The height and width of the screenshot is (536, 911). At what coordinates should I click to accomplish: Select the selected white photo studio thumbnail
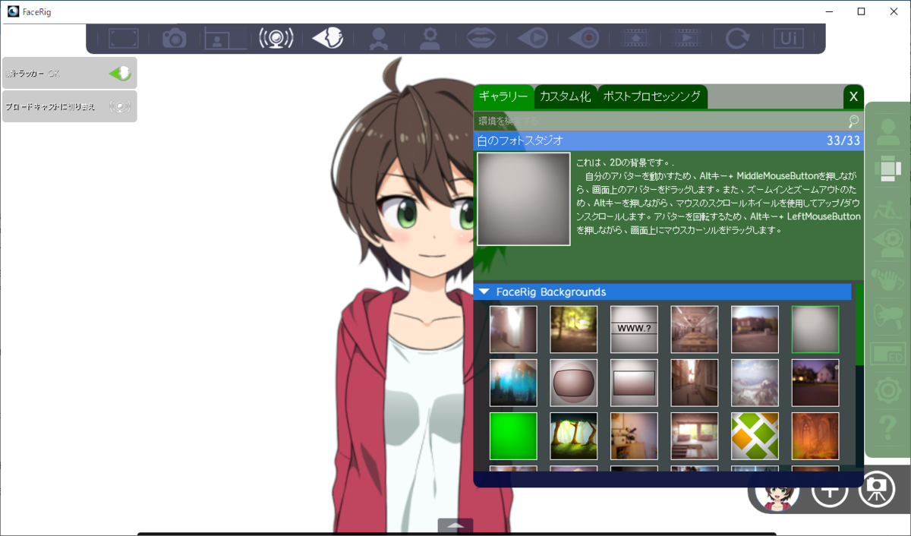[x=815, y=329]
